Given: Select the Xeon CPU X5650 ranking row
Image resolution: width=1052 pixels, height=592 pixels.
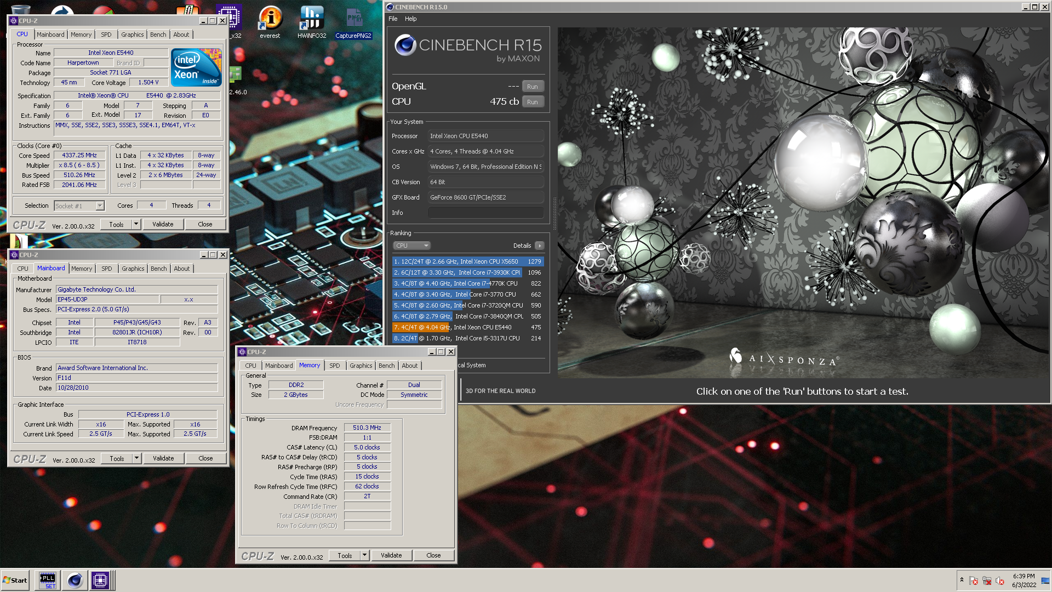Looking at the screenshot, I should (x=468, y=261).
